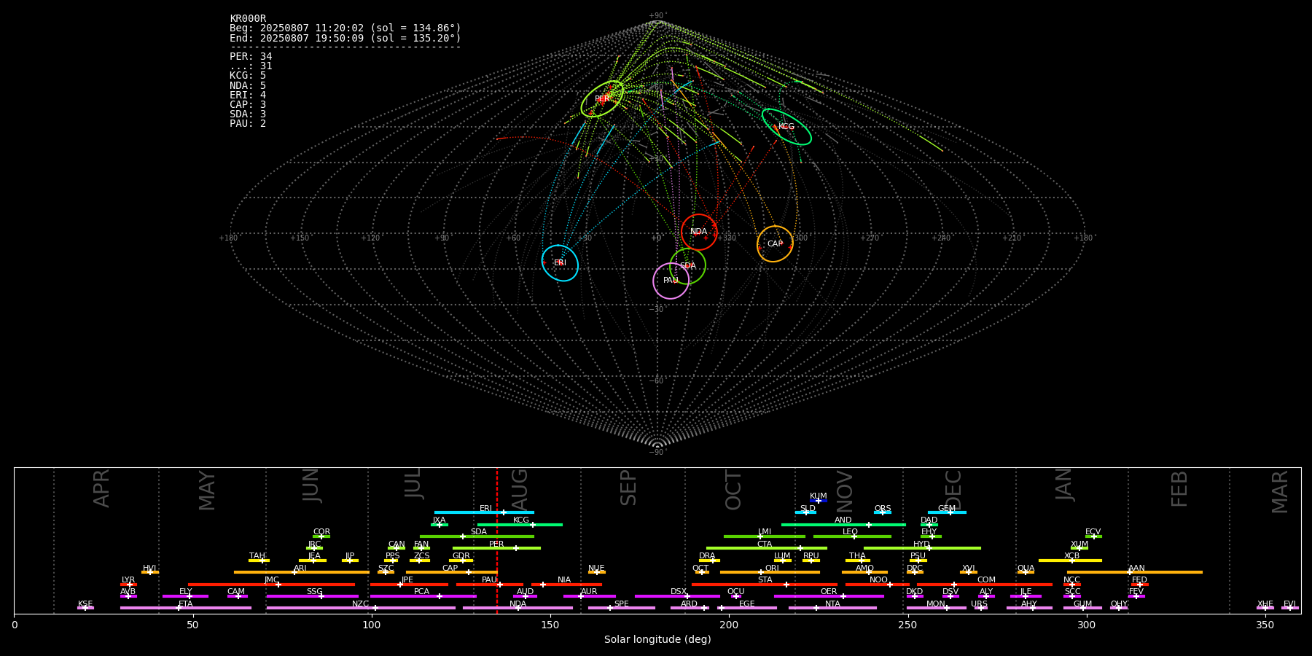This screenshot has height=656, width=1312.
Task: Click the ORI shower bar in the timeline
Action: tap(770, 572)
